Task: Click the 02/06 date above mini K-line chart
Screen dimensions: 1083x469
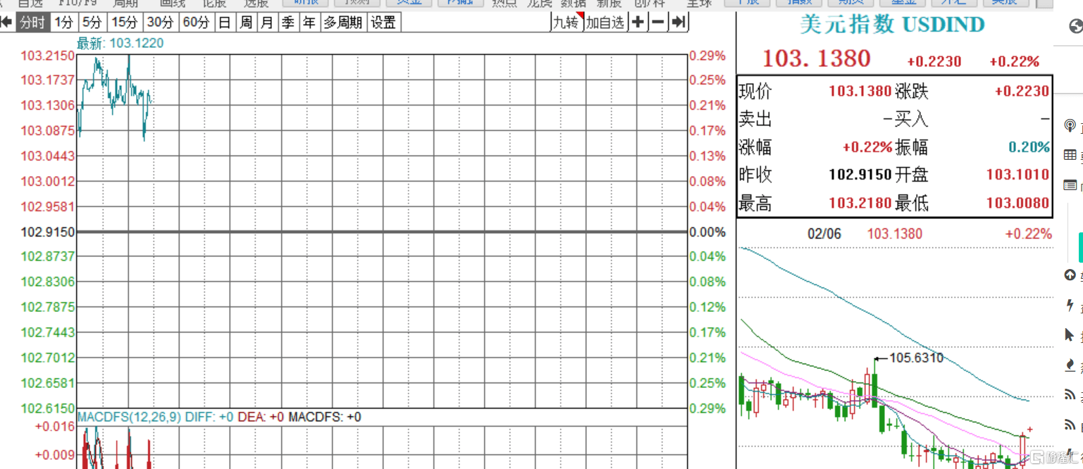Action: tap(824, 234)
